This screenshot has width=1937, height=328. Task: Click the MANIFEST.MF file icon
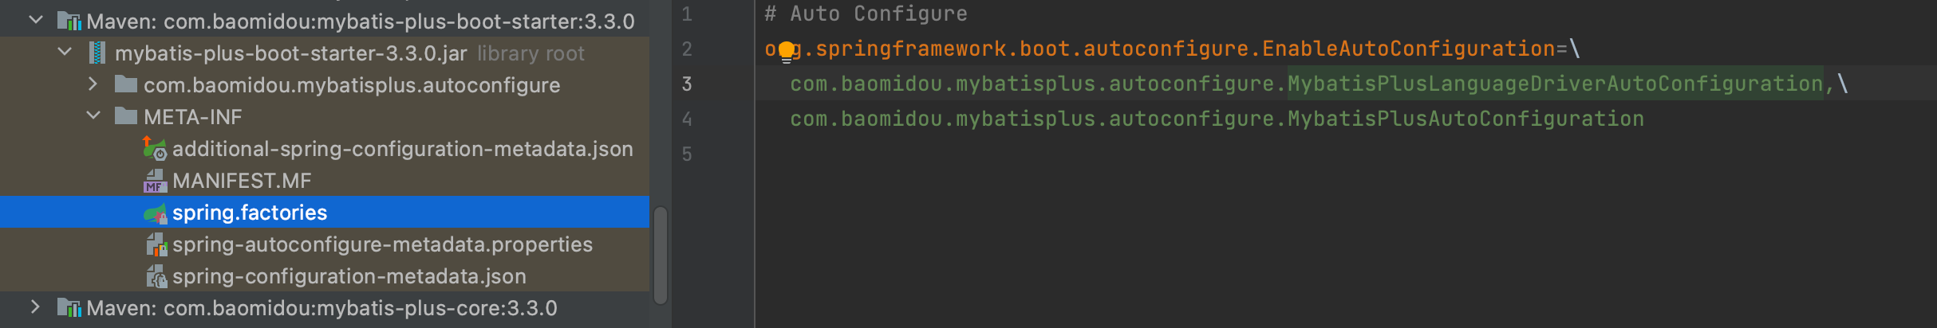pyautogui.click(x=155, y=181)
